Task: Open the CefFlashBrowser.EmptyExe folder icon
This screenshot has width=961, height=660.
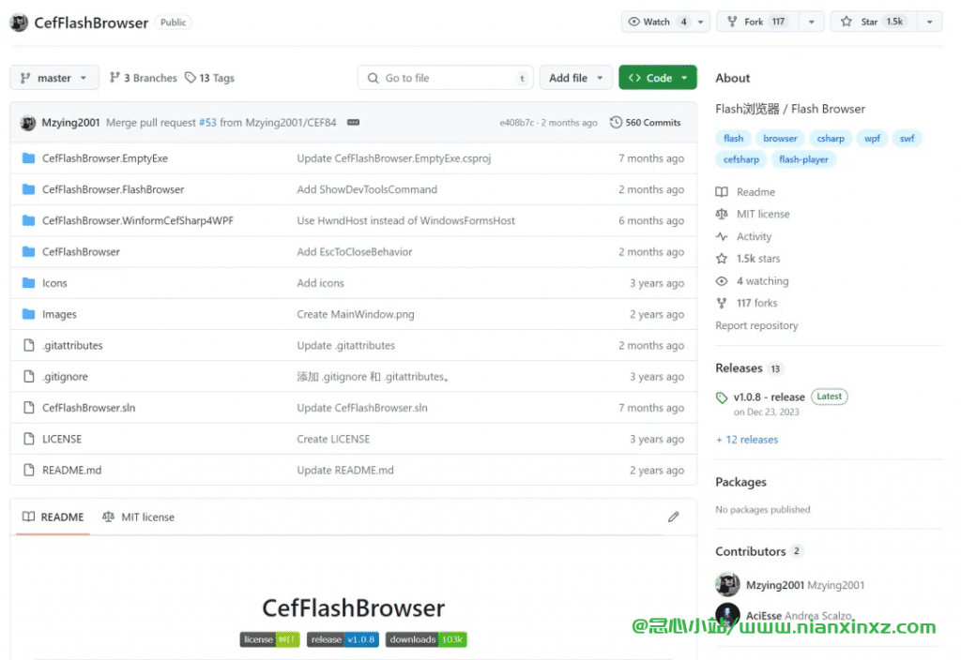Action: click(x=28, y=157)
